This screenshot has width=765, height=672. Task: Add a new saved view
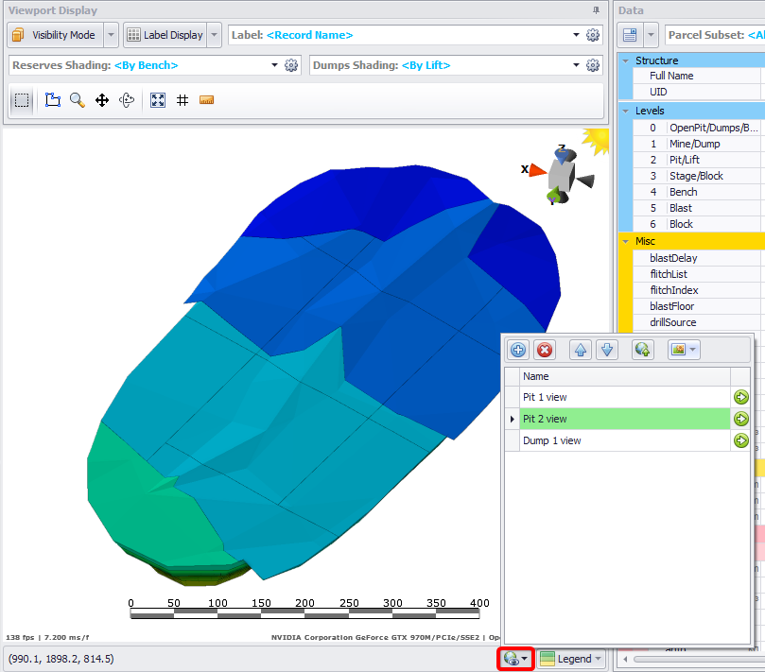tap(518, 350)
